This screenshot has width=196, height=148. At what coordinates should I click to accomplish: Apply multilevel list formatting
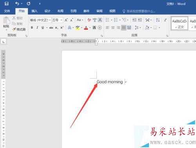tap(124, 20)
